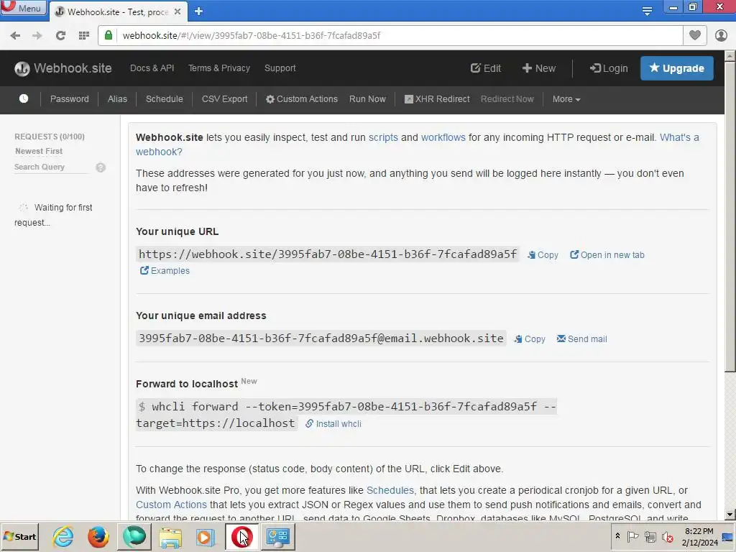Click the green padlock security icon
Screen dimensions: 736x552
click(109, 36)
